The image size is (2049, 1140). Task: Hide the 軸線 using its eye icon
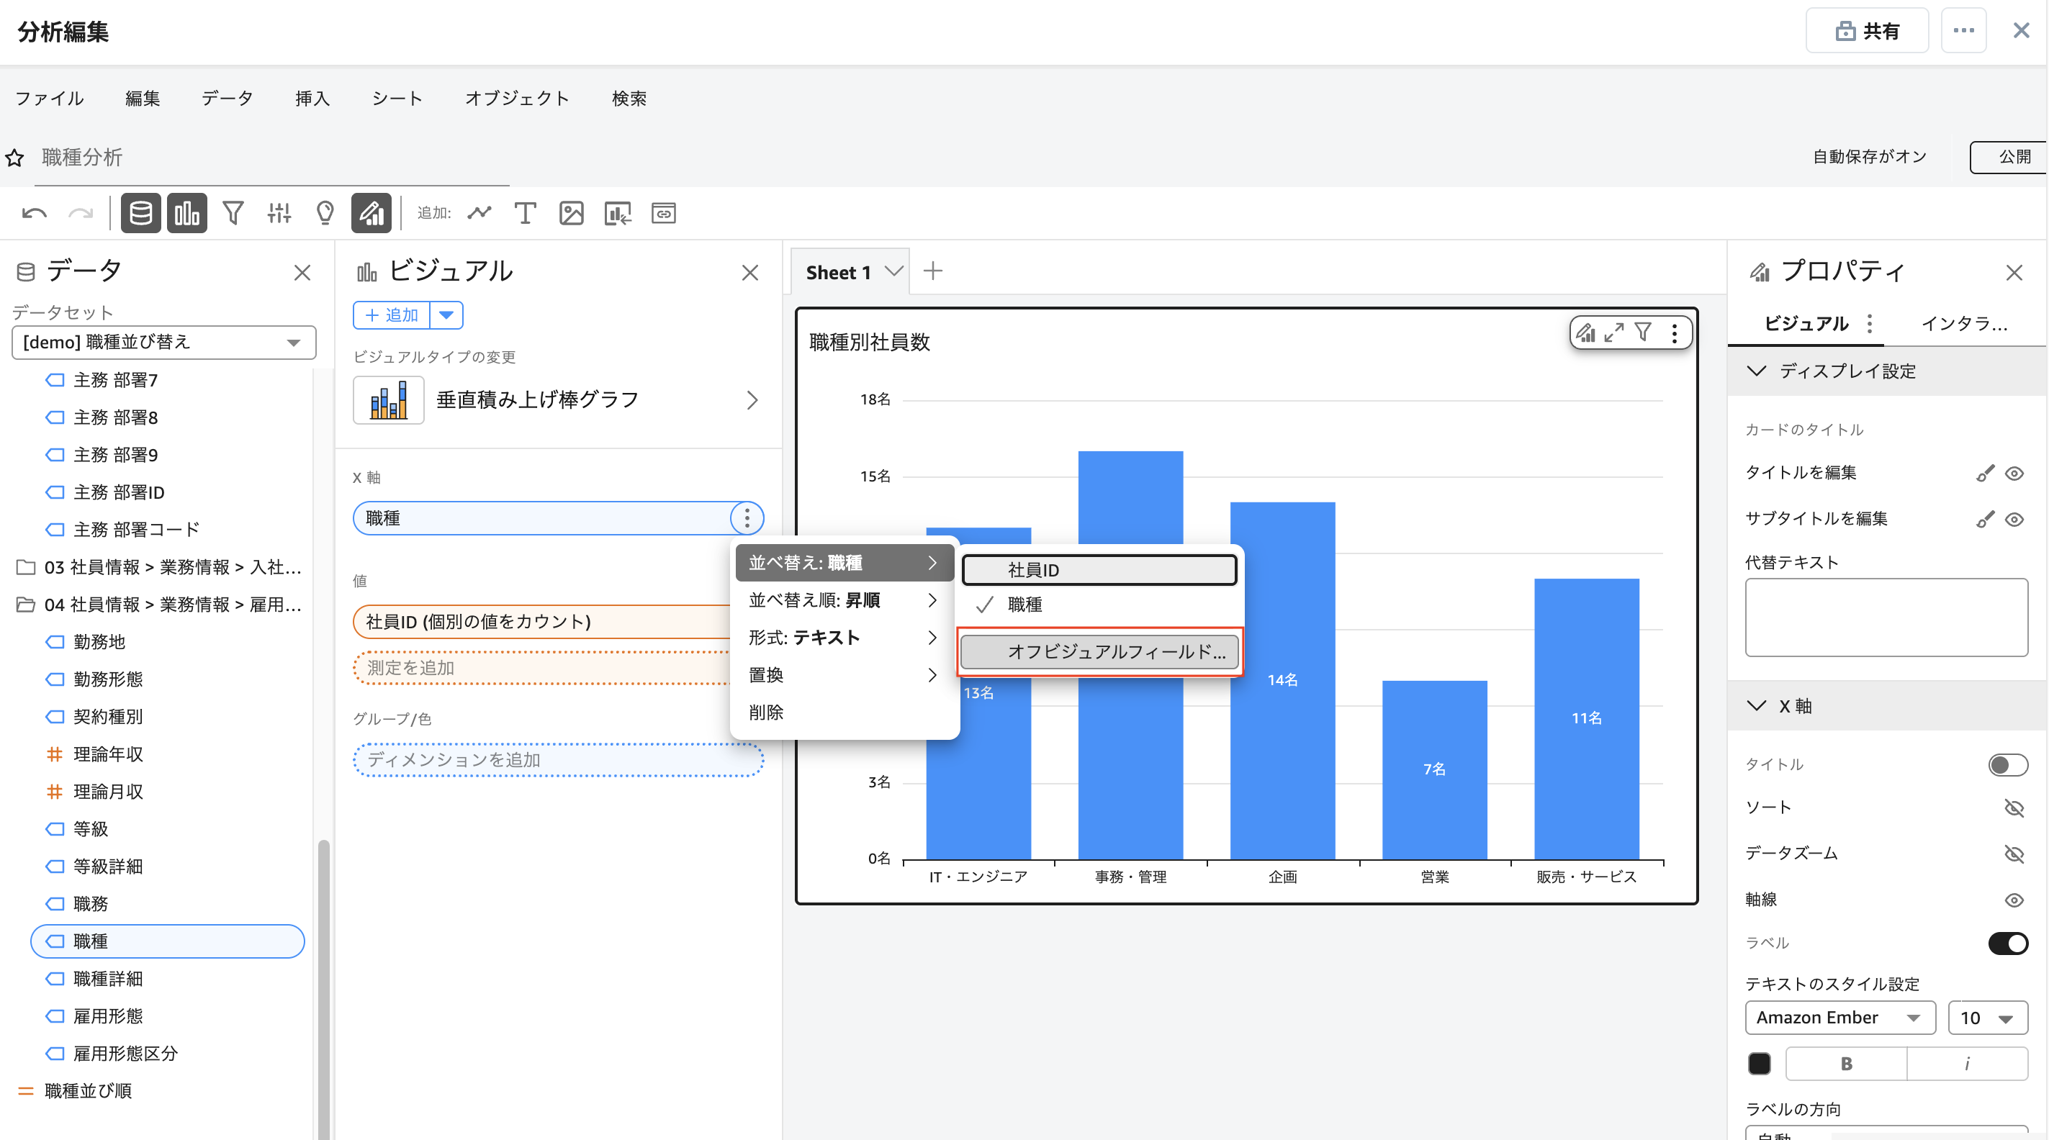click(x=2013, y=900)
